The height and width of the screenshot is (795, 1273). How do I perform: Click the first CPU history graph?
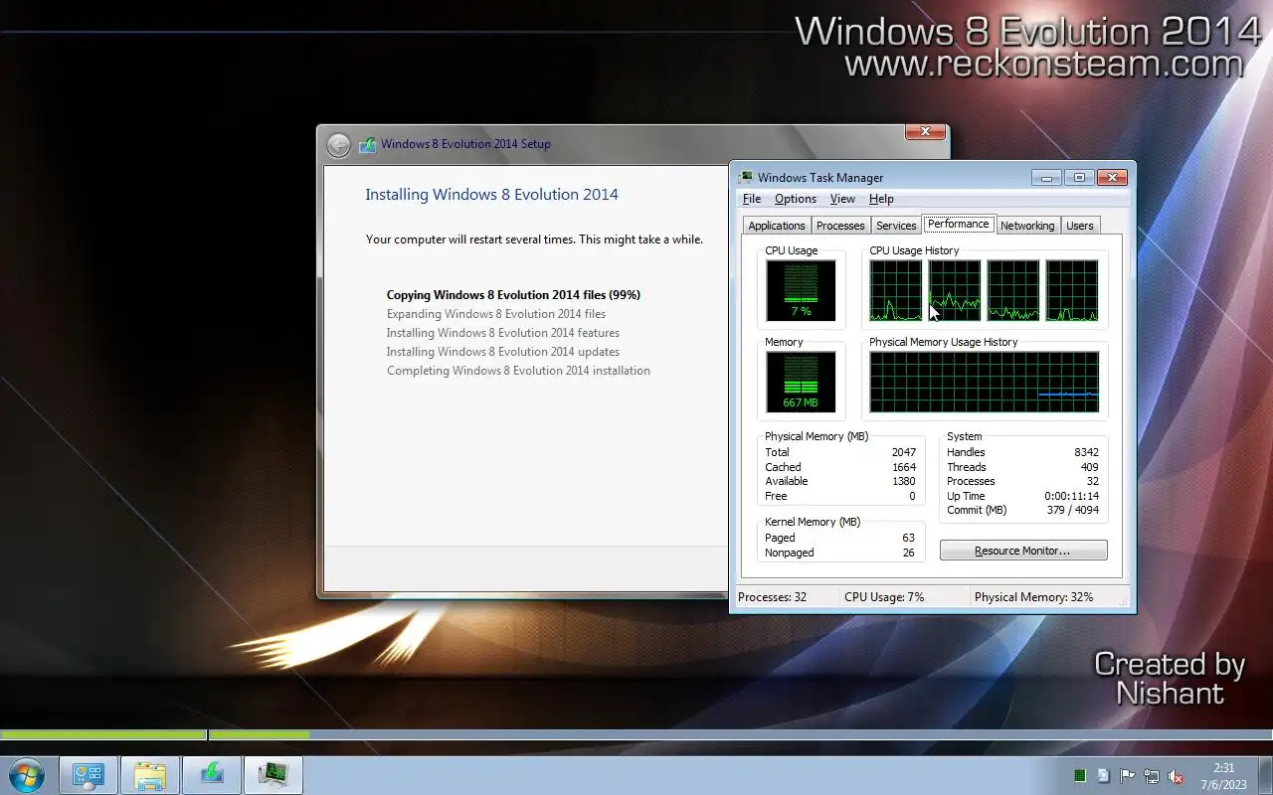896,290
